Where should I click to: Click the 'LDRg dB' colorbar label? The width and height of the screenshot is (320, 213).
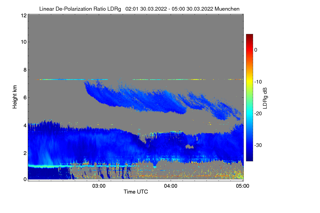click(x=265, y=98)
